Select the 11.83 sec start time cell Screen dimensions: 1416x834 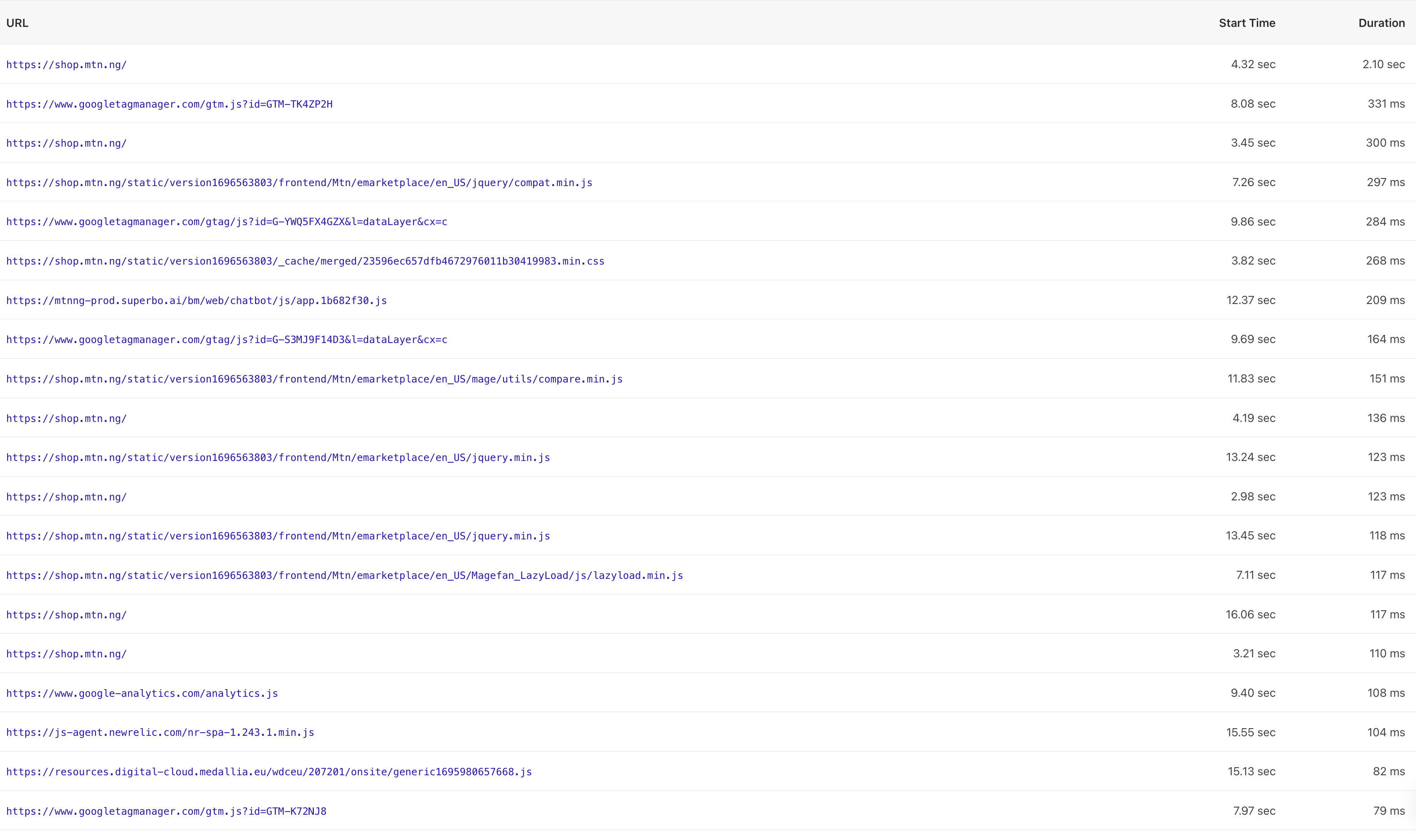[1251, 378]
